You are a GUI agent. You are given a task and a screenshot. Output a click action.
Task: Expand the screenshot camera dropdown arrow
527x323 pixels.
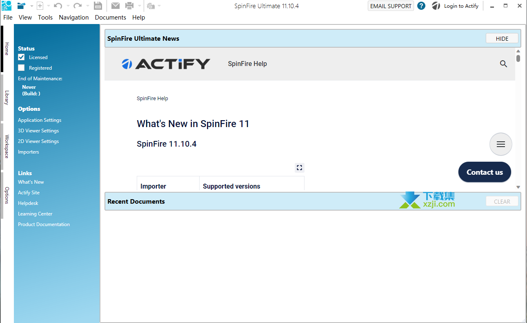click(159, 6)
